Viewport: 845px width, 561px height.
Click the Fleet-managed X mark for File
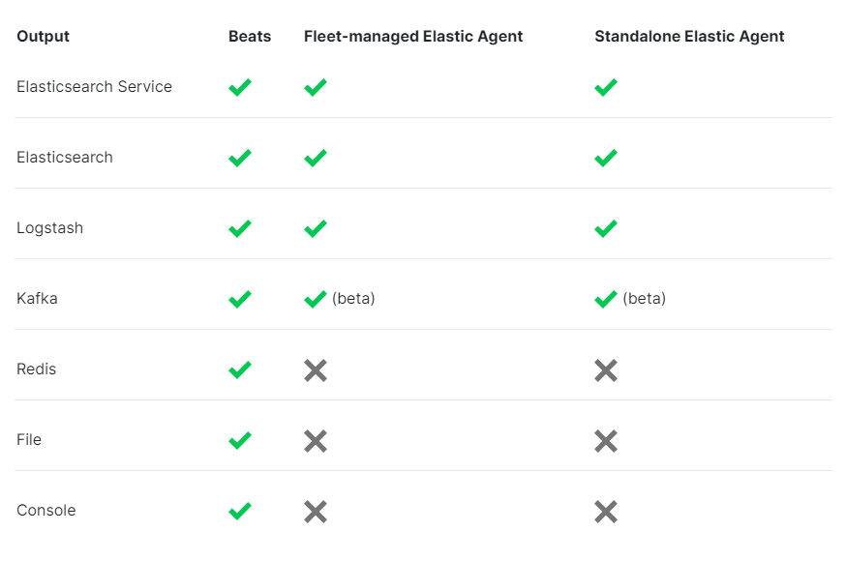[316, 441]
